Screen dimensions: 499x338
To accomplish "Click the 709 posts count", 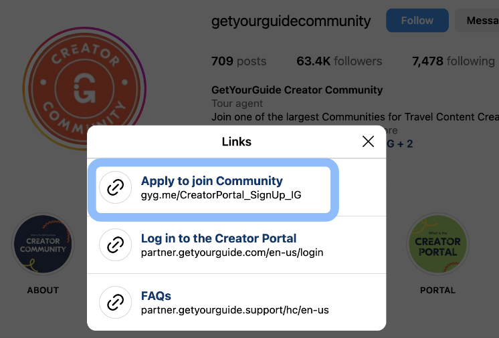I will [239, 61].
